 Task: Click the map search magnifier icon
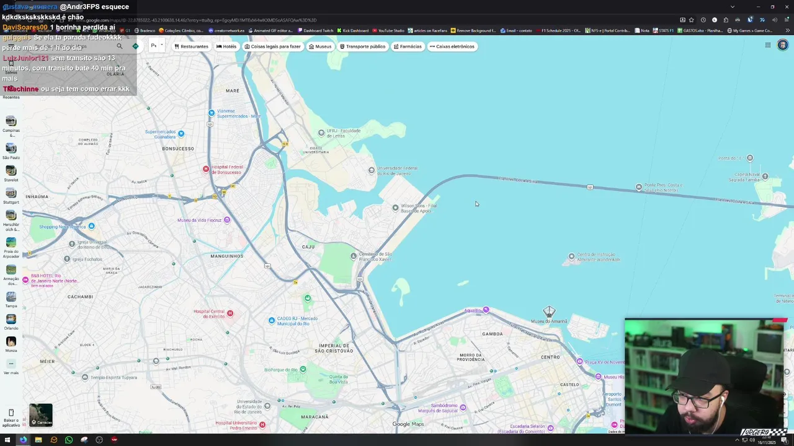(120, 46)
